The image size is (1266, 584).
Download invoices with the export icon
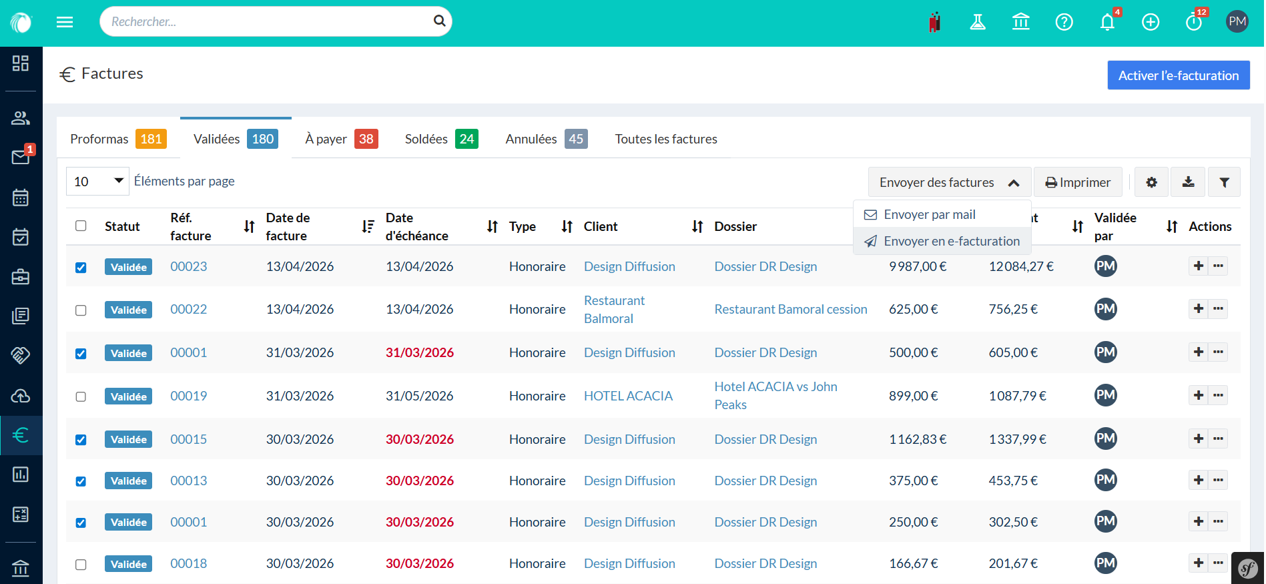(x=1188, y=182)
